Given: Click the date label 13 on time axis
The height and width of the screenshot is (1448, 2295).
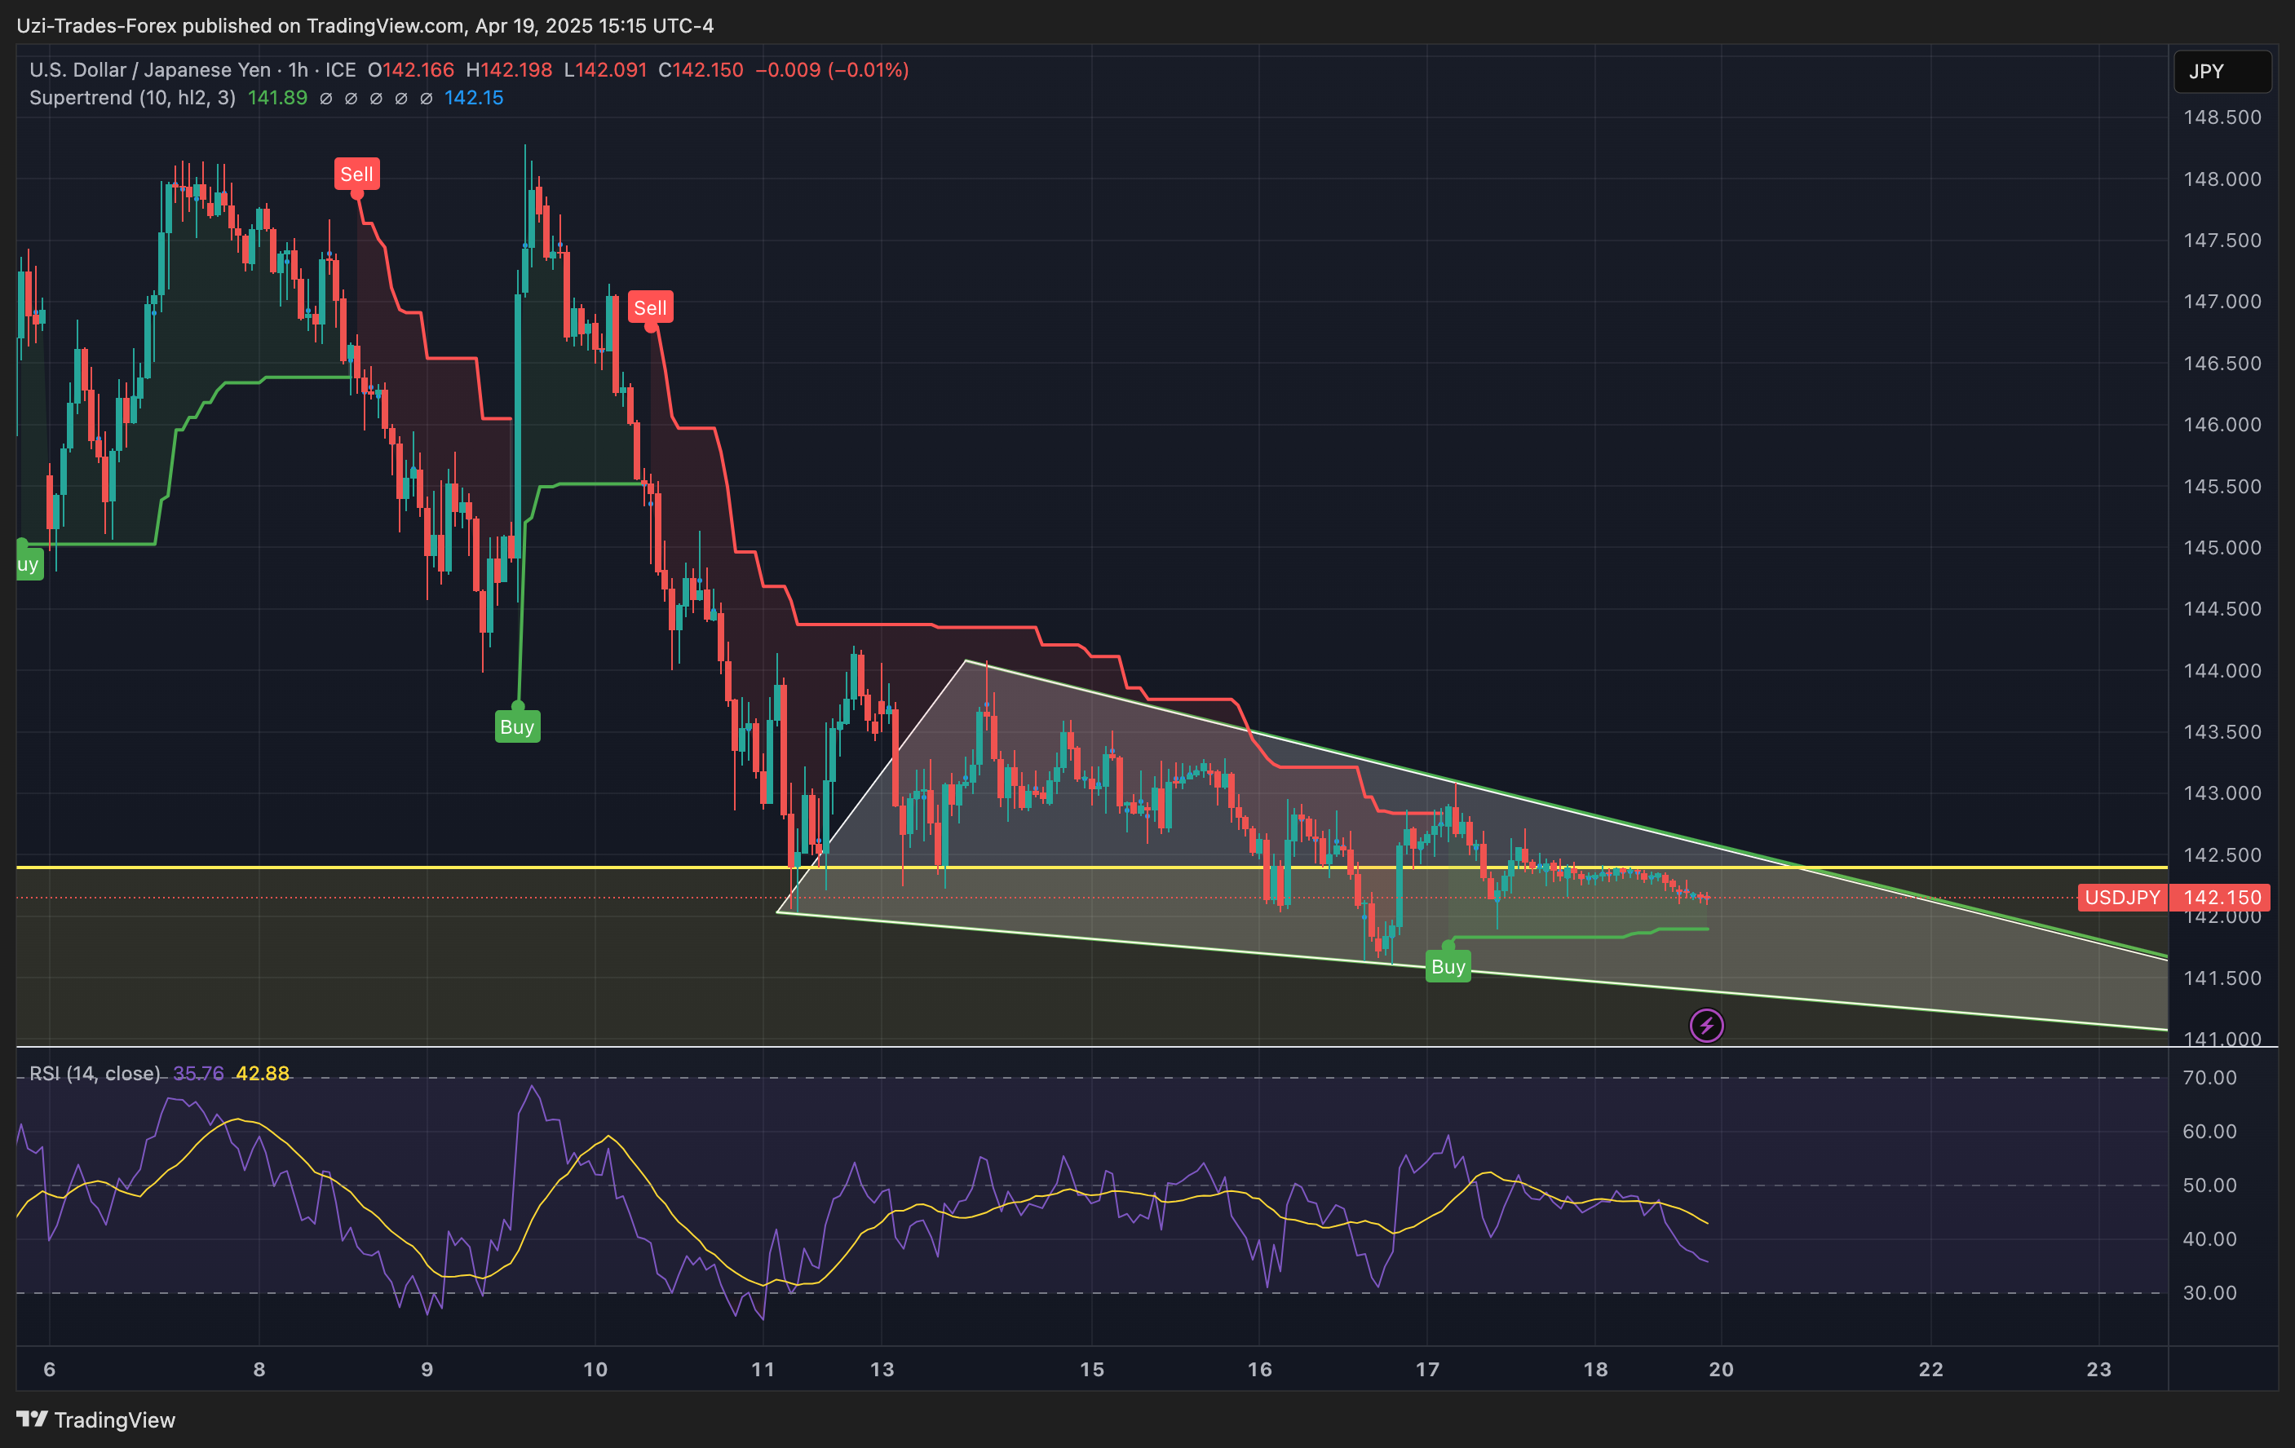Looking at the screenshot, I should click(x=882, y=1369).
